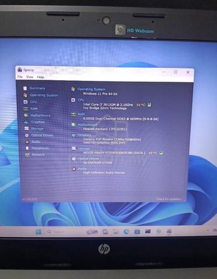Viewport: 217px width, 279px height.
Task: Choose the Motherboard icon in sidebar
Action: (x=26, y=115)
